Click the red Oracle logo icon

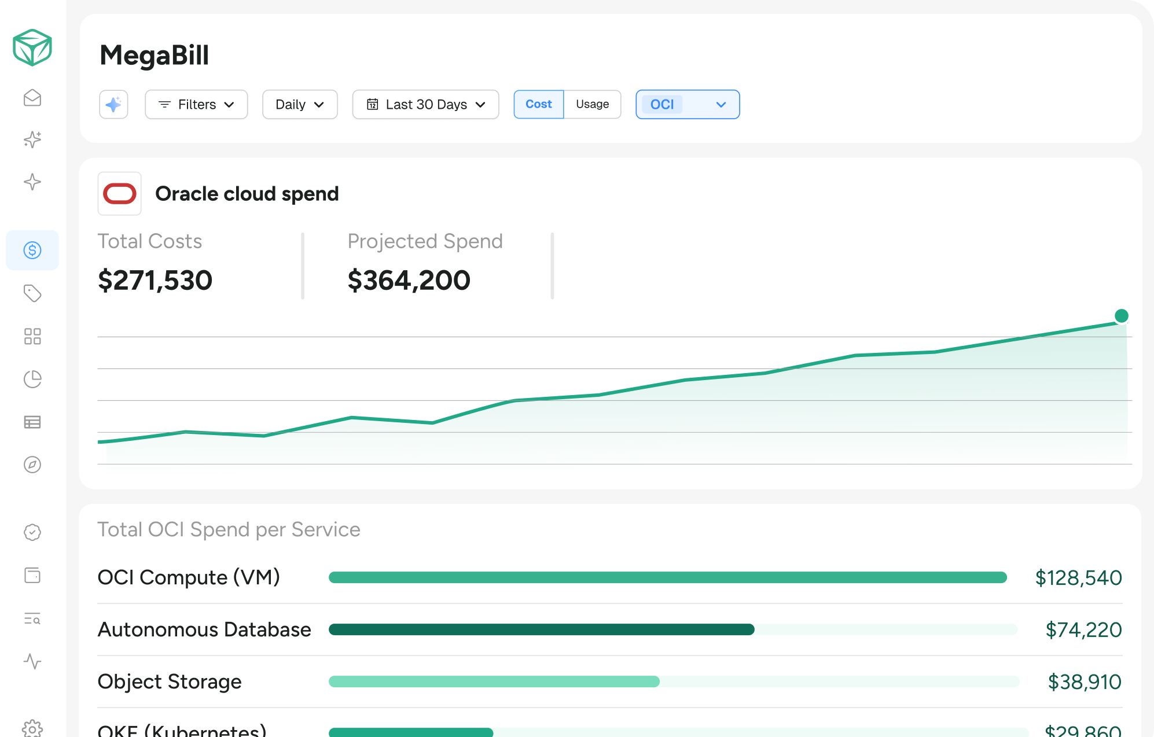[x=120, y=194]
